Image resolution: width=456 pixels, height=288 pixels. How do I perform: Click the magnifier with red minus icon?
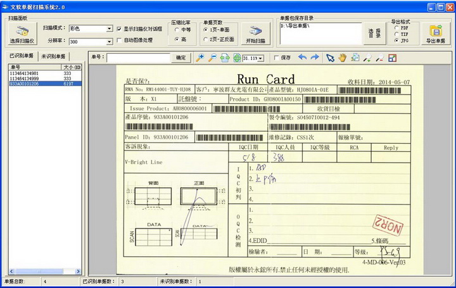(x=379, y=58)
